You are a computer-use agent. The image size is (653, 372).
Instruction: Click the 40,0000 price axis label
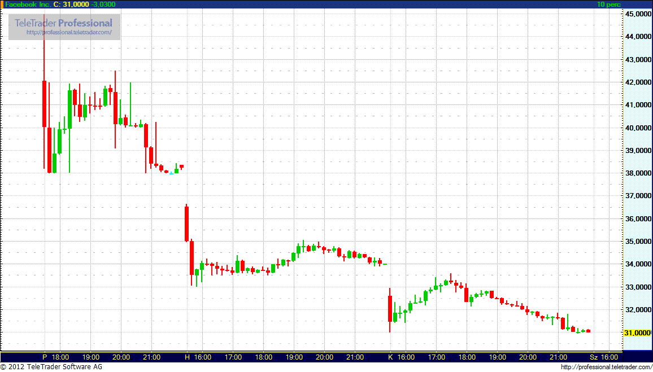[x=638, y=128]
